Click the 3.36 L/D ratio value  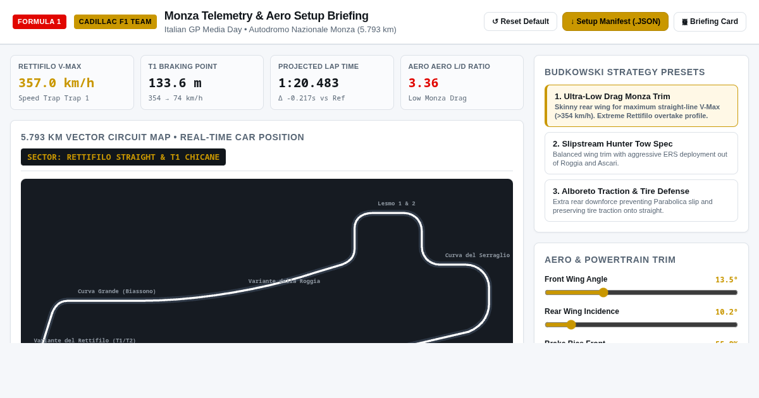(423, 83)
